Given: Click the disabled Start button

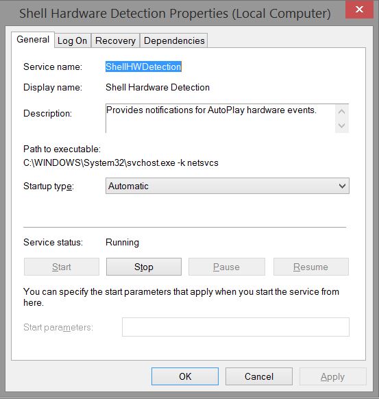Looking at the screenshot, I should [x=62, y=267].
